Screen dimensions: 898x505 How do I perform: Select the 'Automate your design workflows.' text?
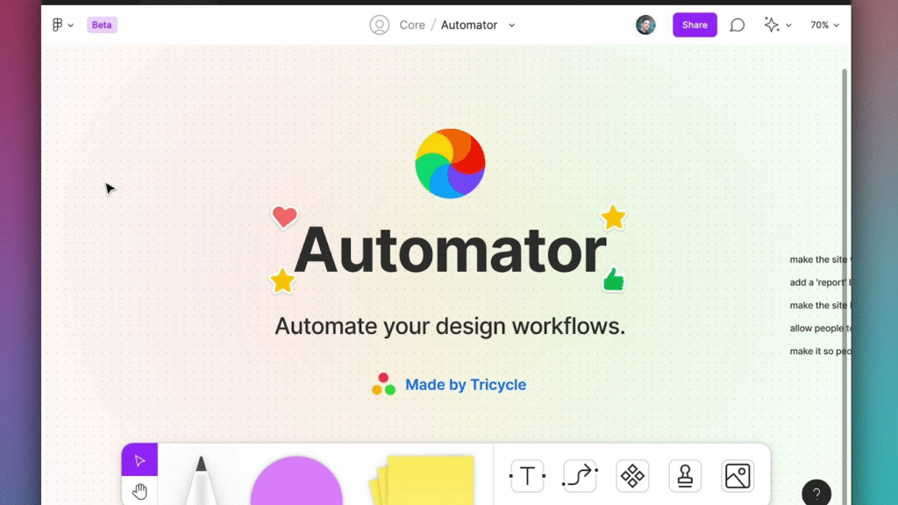450,326
